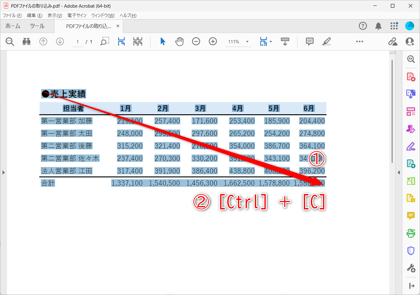420x295 pixels.
Task: Open the 表示 menu
Action: [55, 16]
